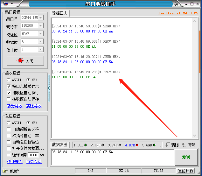The image size is (202, 176).
Task: Uncheck 接收区自动换行 checkbox
Action: pos(9,93)
